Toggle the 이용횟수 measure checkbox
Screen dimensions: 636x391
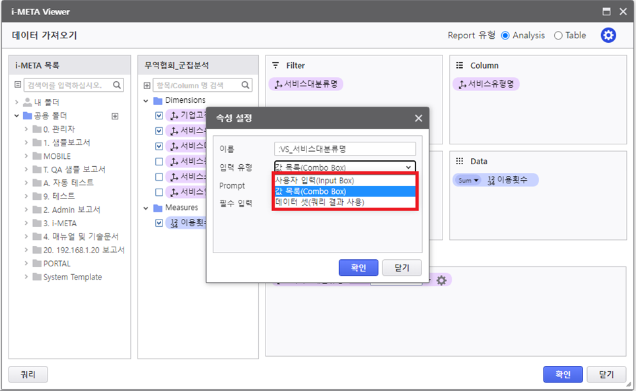[x=159, y=223]
